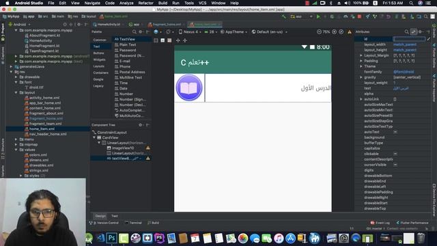Open the Calendar app in dock
Viewport: 437px width, 246px height.
[x=195, y=238]
